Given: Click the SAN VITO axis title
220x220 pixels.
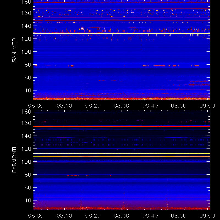Looking at the screenshot, I should click(x=14, y=50).
